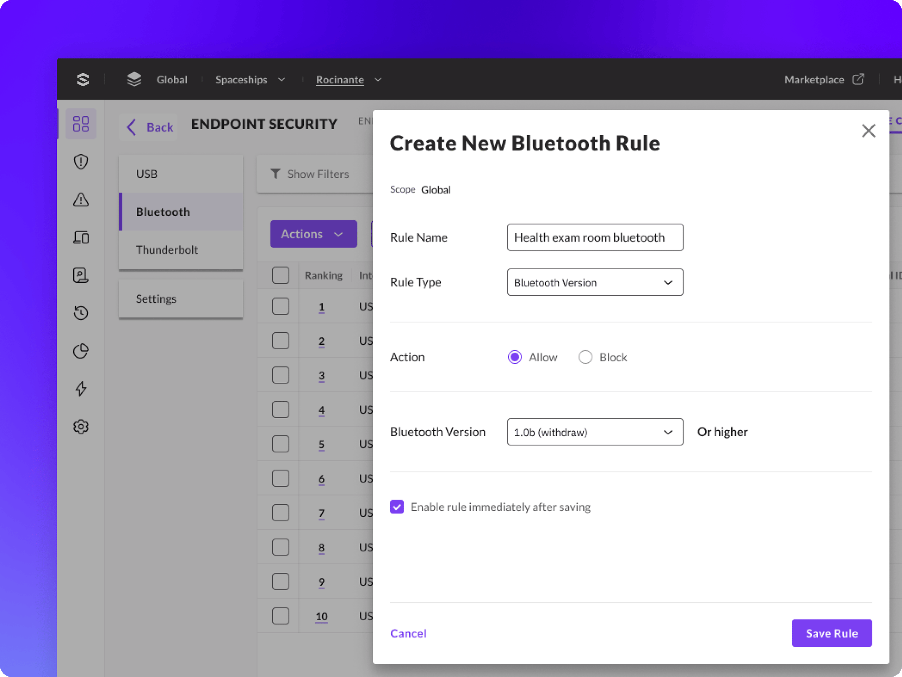Screen dimensions: 902x677
Task: Open the activity history clock icon
Action: (81, 313)
